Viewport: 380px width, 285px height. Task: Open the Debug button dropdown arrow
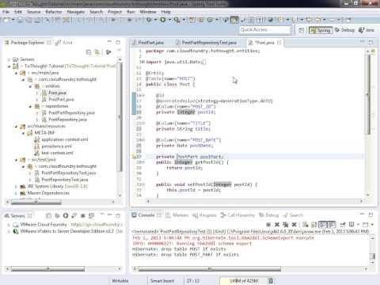click(155, 20)
